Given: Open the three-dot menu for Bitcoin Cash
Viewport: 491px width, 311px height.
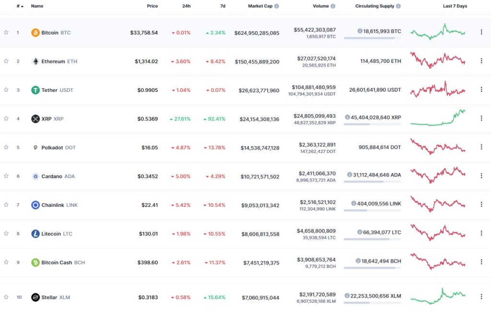Looking at the screenshot, I should coord(481,262).
